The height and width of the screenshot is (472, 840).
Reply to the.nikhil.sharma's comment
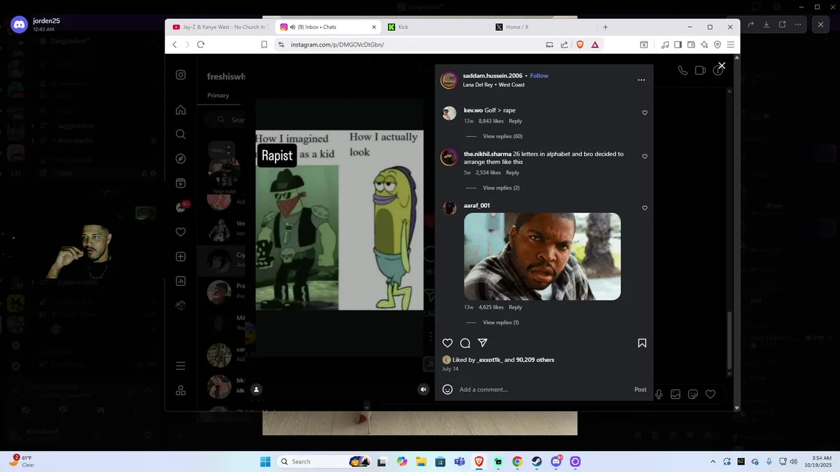tap(513, 173)
